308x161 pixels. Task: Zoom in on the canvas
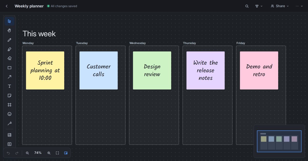(x=49, y=153)
